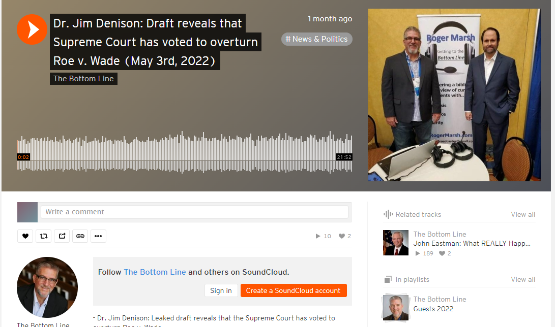Click the 10 plays counter
This screenshot has height=327, width=555.
(323, 236)
